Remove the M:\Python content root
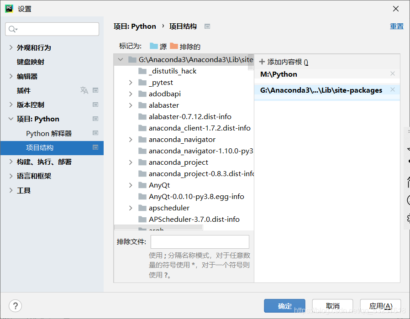 point(393,73)
